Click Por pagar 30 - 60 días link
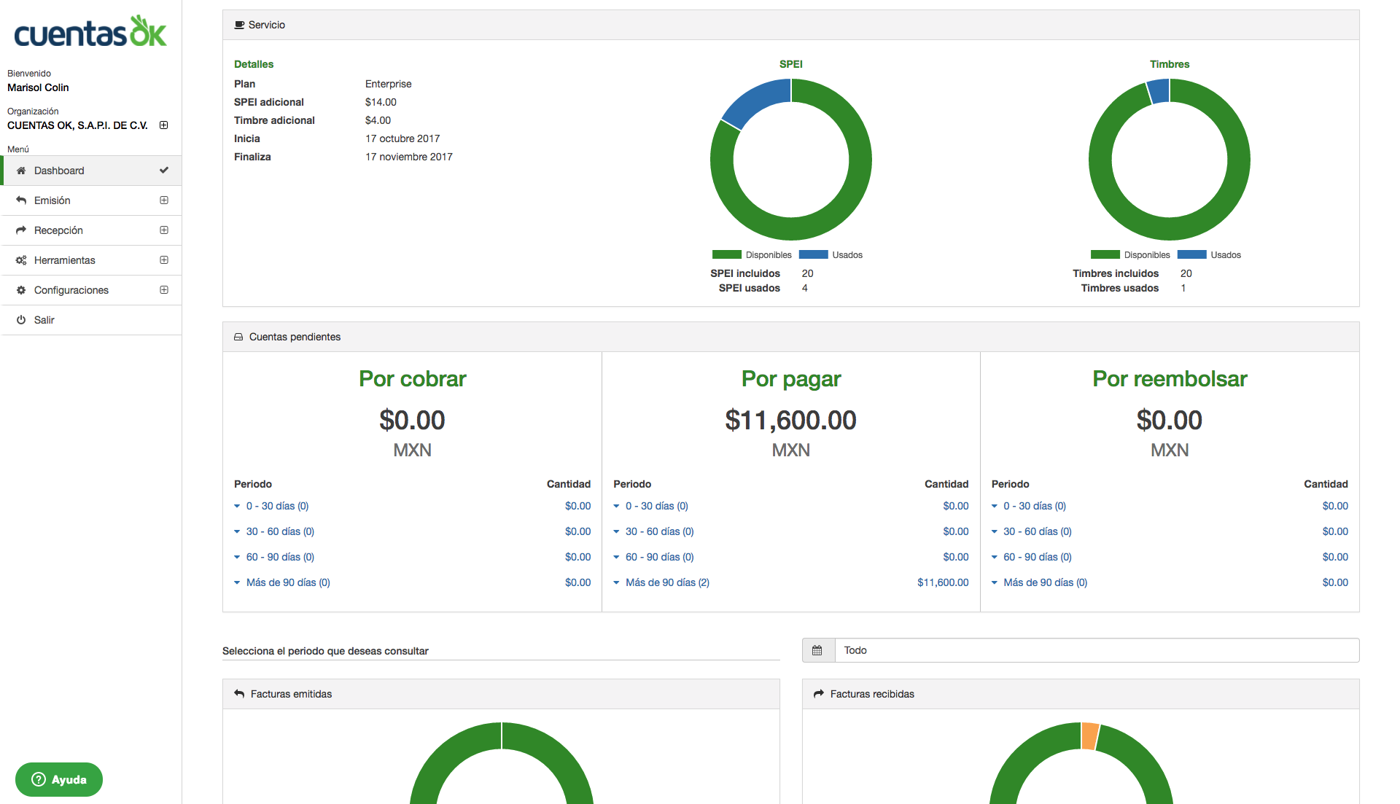 click(x=660, y=531)
